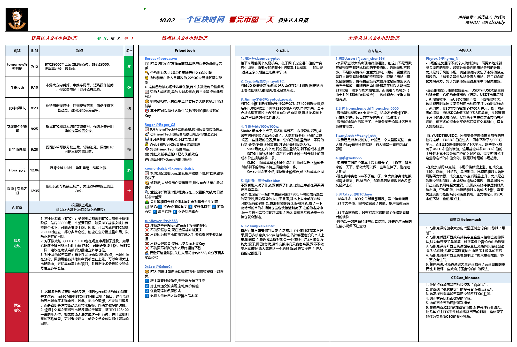Click the money bag emoji before Web3和Web2项目投资
Viewport: 517px width, 347px height.
click(x=147, y=144)
